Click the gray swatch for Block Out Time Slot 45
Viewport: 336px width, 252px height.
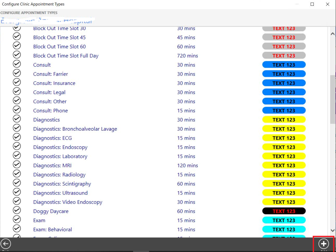click(284, 37)
